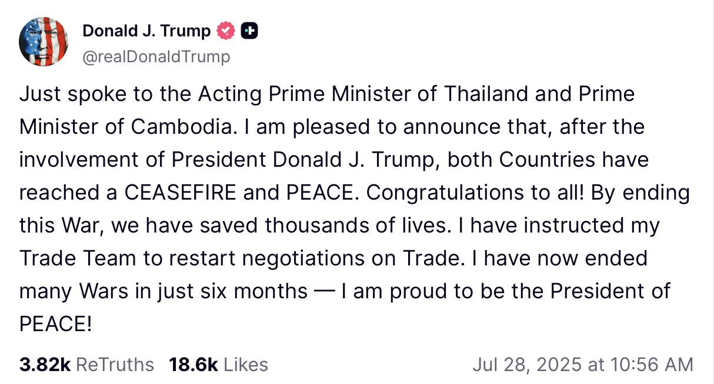Open the Donald J. Trump display name

coord(146,31)
